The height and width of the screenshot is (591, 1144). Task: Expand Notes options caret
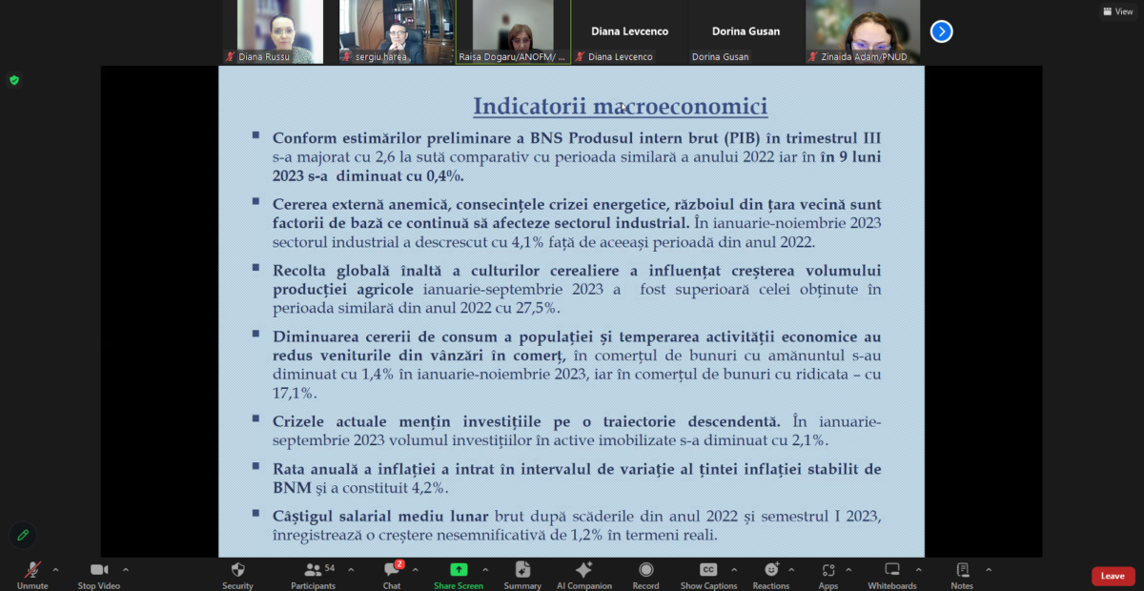point(989,570)
